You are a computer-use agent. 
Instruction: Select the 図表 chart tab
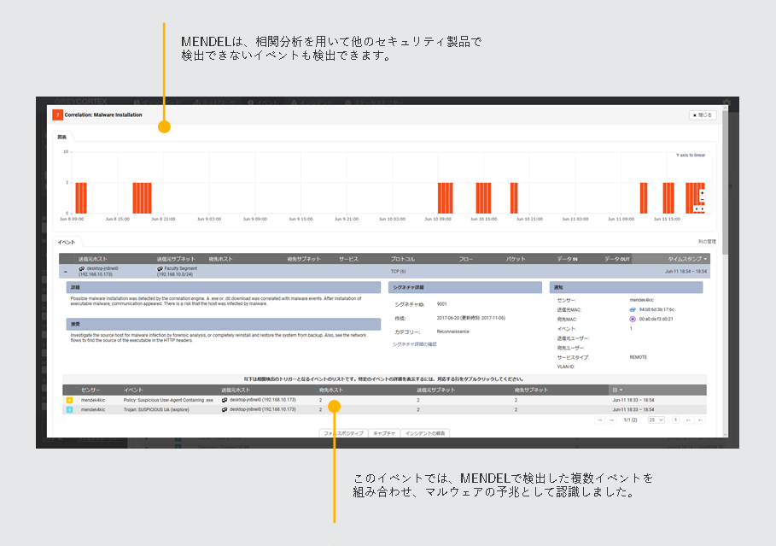[x=62, y=138]
